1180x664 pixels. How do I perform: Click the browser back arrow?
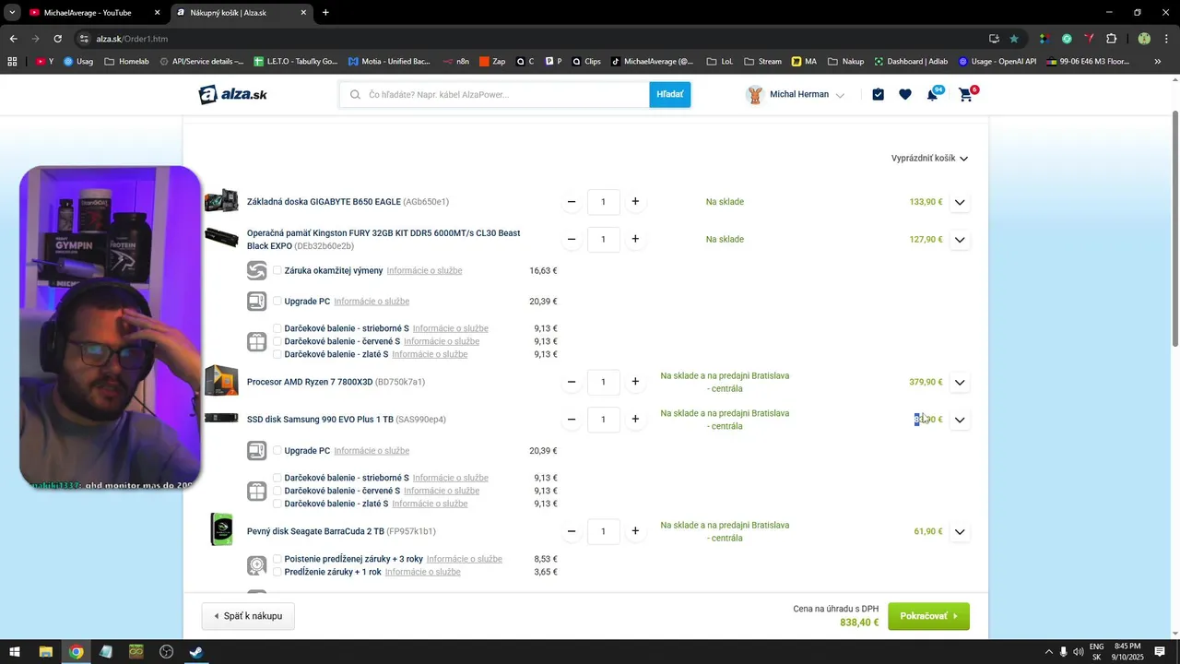(13, 39)
